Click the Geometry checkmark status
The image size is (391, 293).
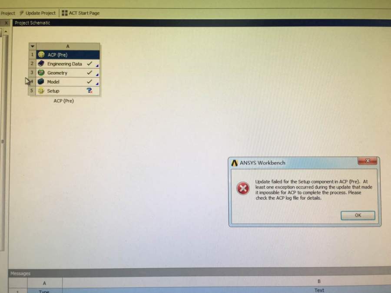click(x=89, y=72)
